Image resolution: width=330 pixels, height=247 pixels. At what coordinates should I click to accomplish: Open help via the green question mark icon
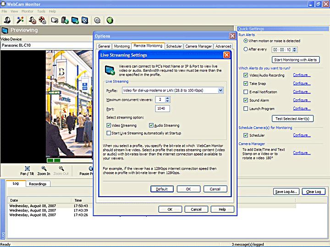click(x=110, y=21)
